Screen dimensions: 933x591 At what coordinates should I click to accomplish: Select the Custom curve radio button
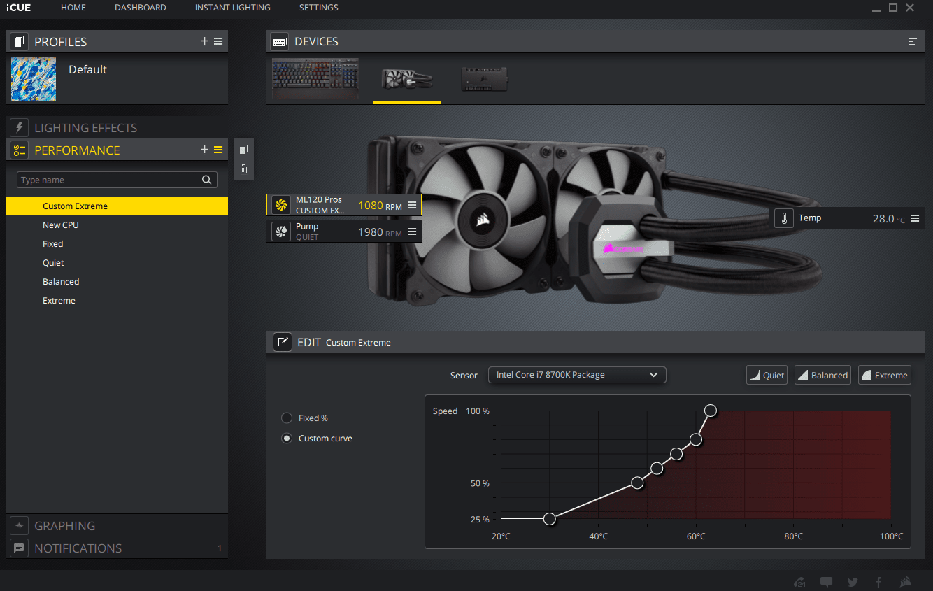point(287,438)
